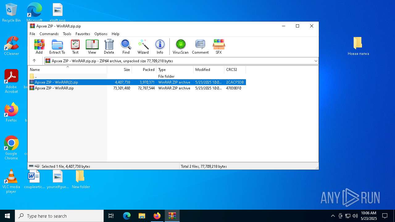The image size is (395, 222).
Task: Open CCleaner desktop shortcut
Action: click(x=11, y=46)
